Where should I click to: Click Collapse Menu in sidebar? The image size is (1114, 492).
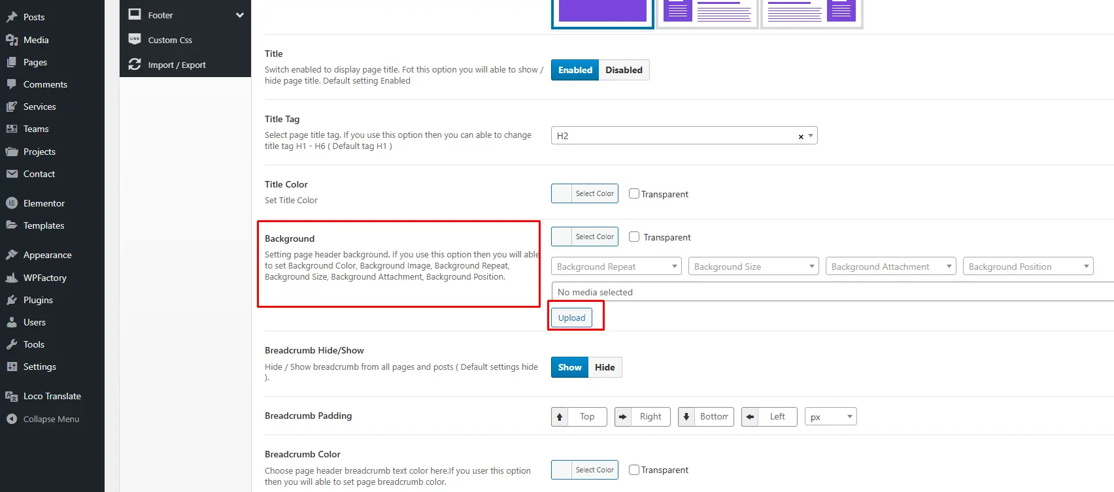(52, 419)
